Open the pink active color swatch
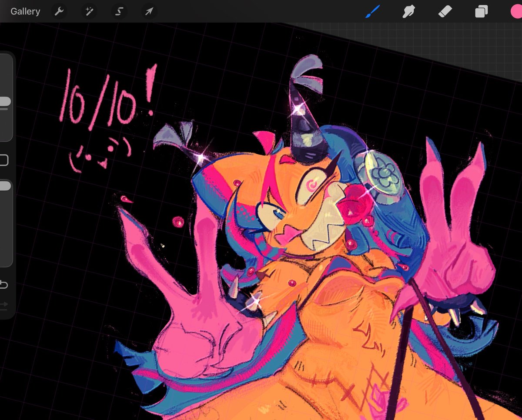The height and width of the screenshot is (420, 522). tap(516, 12)
